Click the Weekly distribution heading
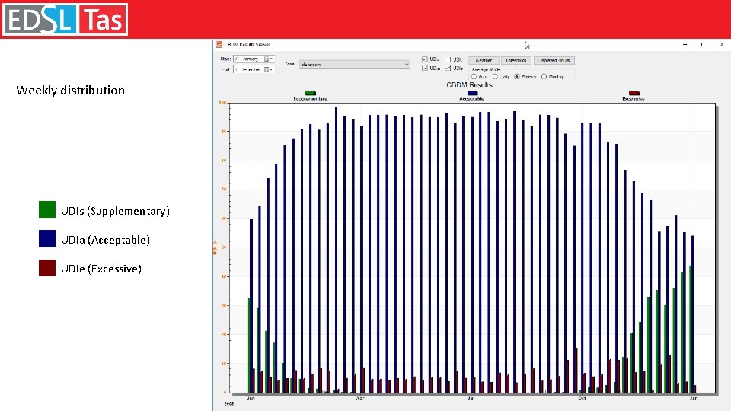The image size is (731, 411). (70, 91)
